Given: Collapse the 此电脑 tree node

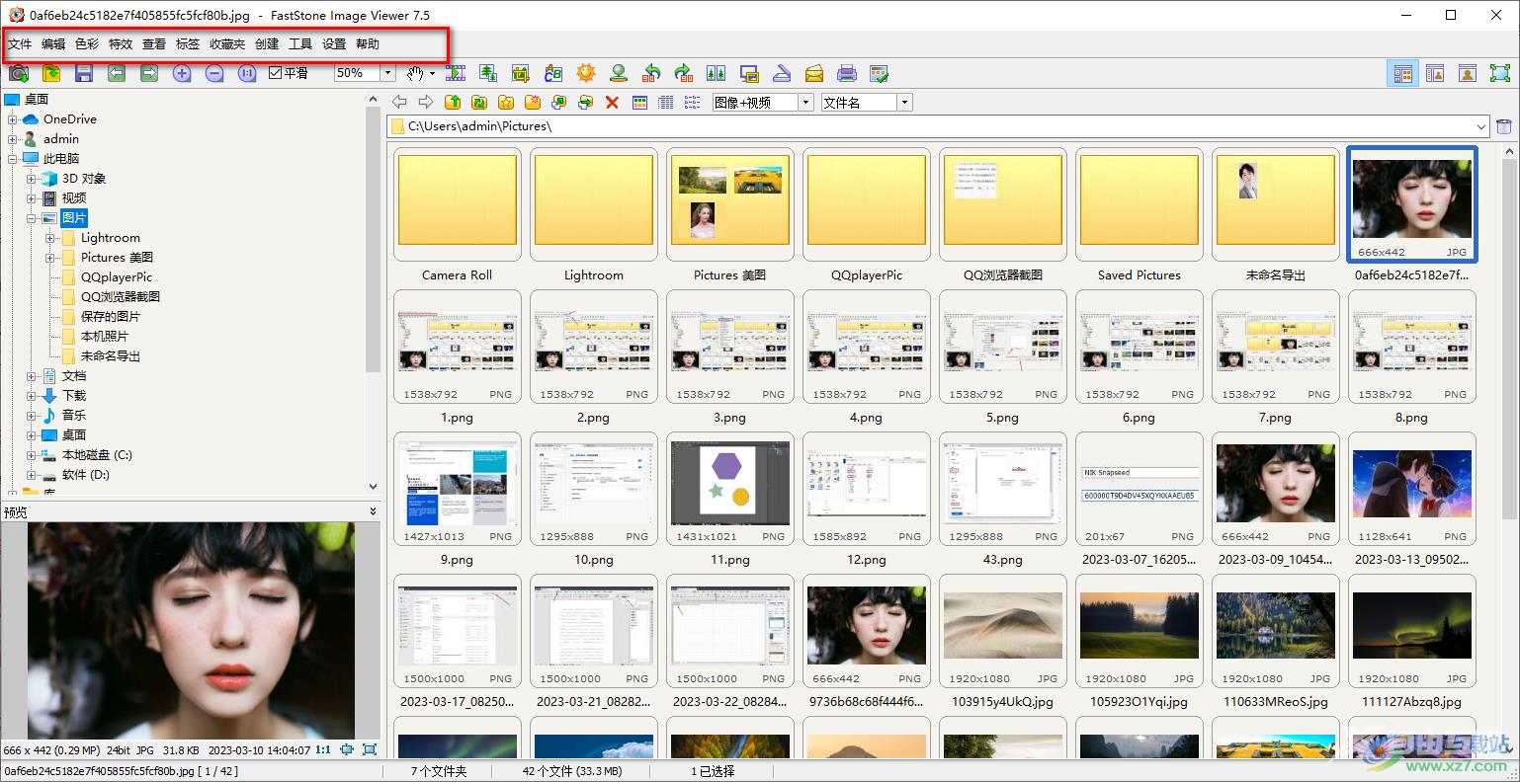Looking at the screenshot, I should [x=13, y=159].
